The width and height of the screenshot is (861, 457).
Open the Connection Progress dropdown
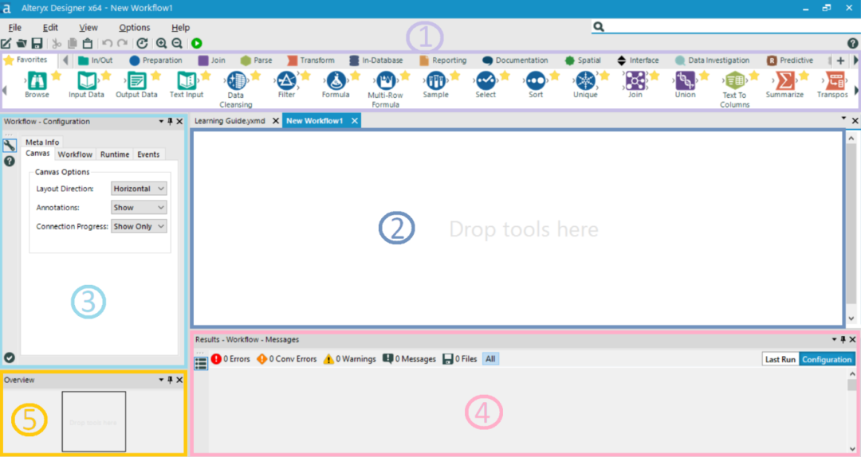click(x=139, y=226)
